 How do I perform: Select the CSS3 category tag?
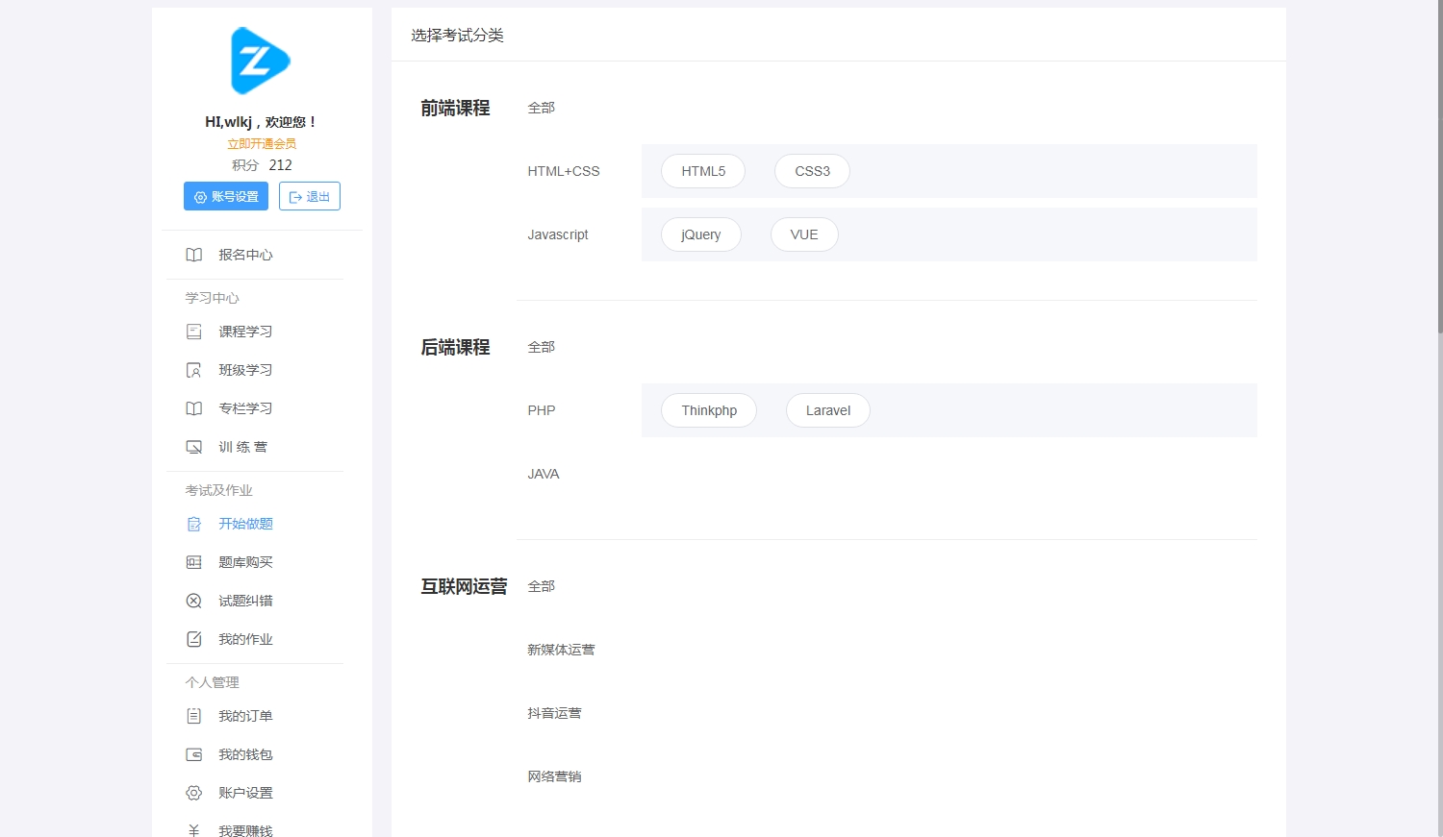[x=812, y=171]
